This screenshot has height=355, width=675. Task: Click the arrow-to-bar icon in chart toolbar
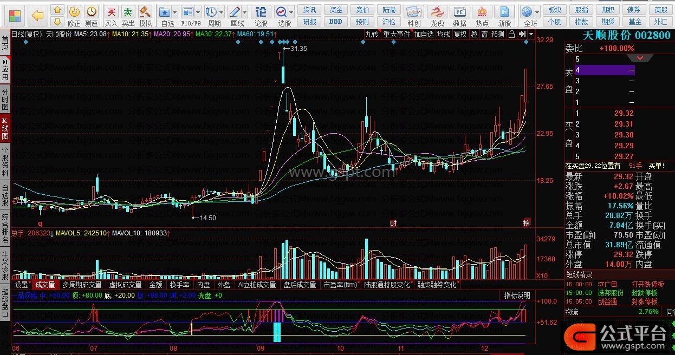coord(522,34)
